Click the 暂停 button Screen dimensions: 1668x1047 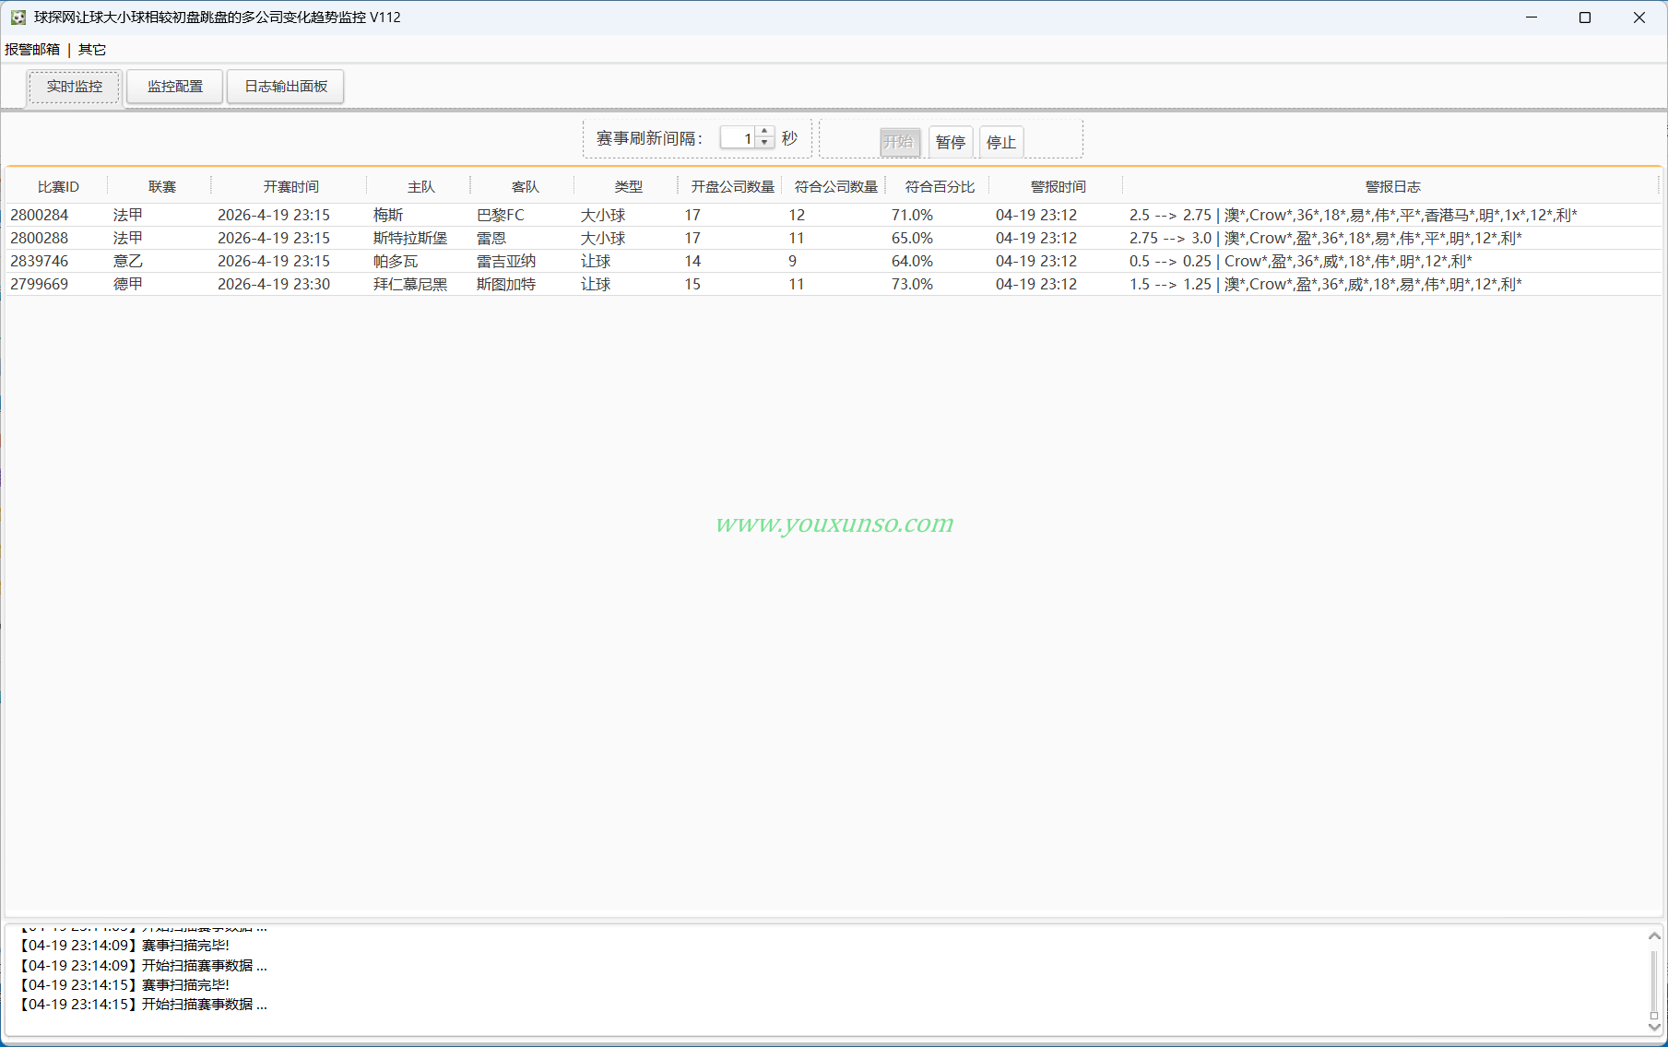point(951,142)
